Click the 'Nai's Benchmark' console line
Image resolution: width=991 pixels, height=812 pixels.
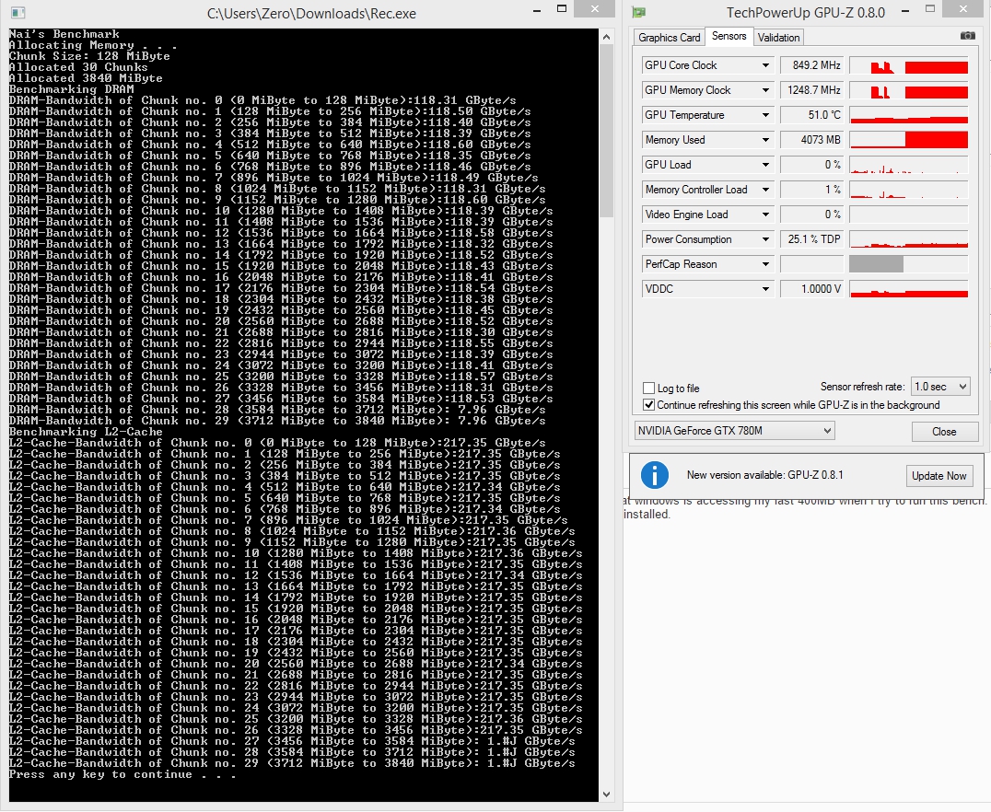pyautogui.click(x=64, y=34)
